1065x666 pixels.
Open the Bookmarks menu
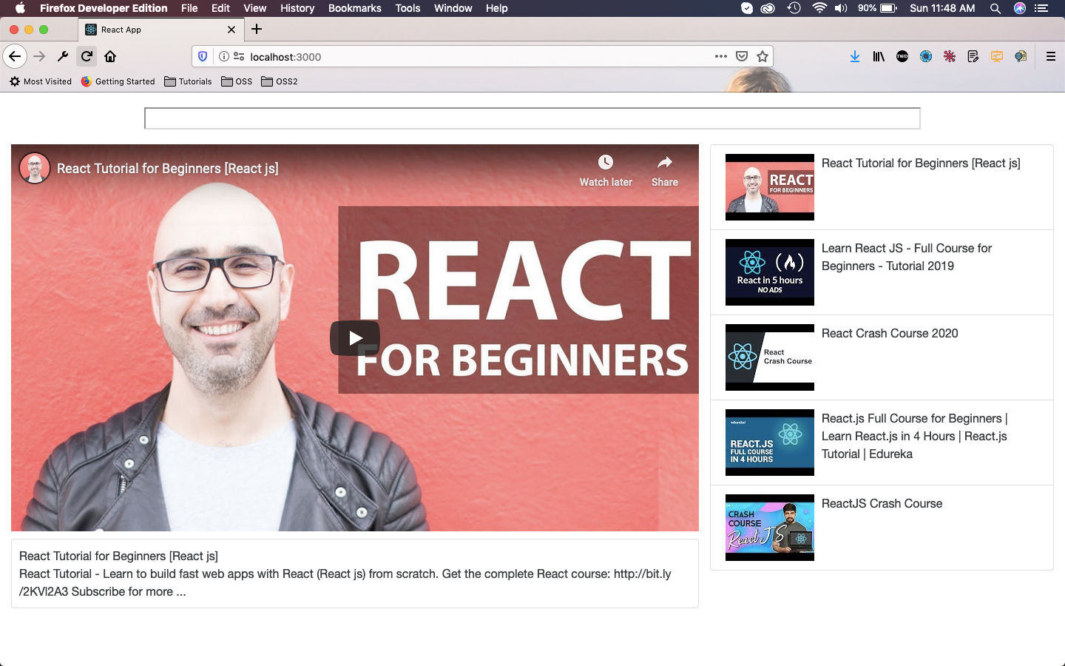point(355,8)
